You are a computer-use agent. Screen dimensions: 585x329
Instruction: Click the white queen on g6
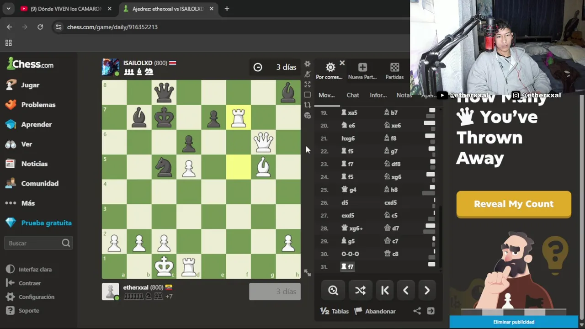pyautogui.click(x=263, y=142)
